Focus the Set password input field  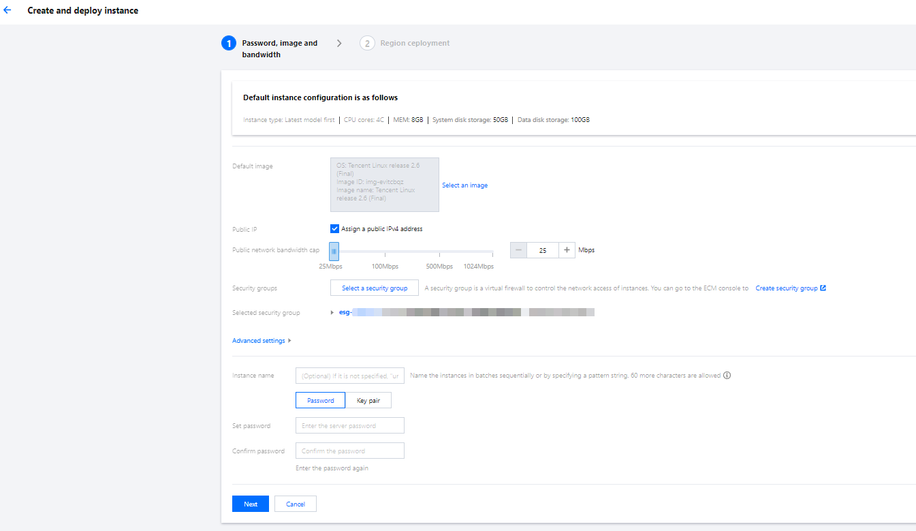[349, 425]
